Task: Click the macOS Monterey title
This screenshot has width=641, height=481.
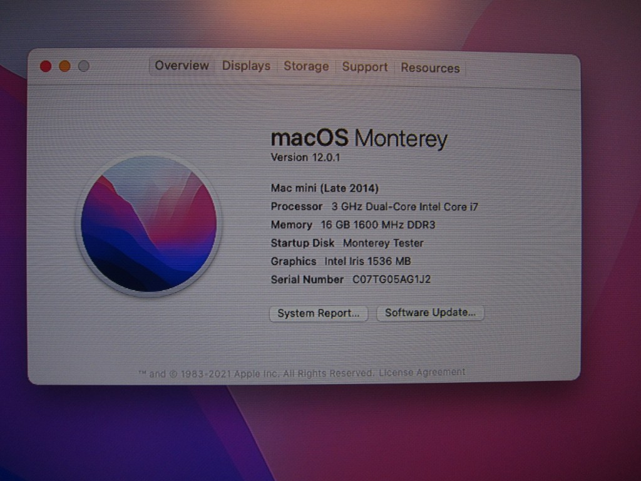Action: (x=359, y=138)
